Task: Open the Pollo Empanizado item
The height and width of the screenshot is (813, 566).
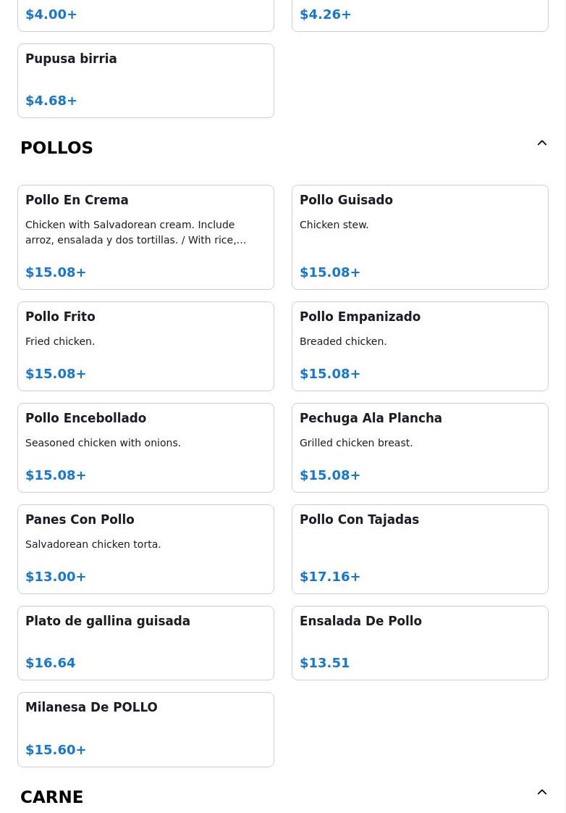Action: click(420, 346)
